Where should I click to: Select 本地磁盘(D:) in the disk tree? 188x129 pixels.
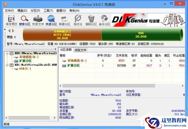click(29, 57)
